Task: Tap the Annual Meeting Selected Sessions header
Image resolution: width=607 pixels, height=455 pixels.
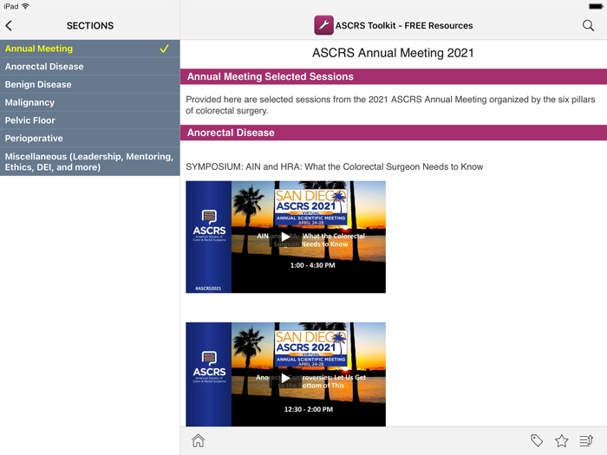Action: click(x=394, y=76)
